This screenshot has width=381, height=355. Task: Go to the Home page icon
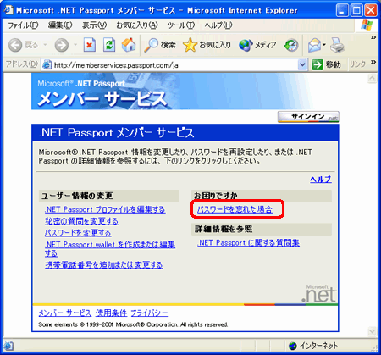(x=129, y=45)
